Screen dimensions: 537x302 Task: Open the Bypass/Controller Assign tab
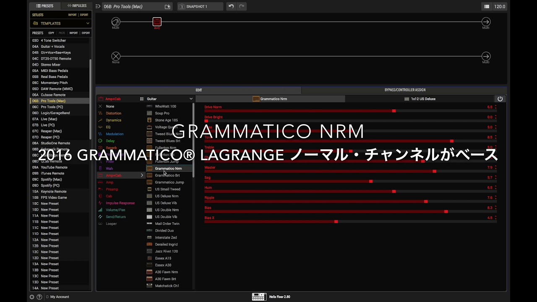pos(405,90)
